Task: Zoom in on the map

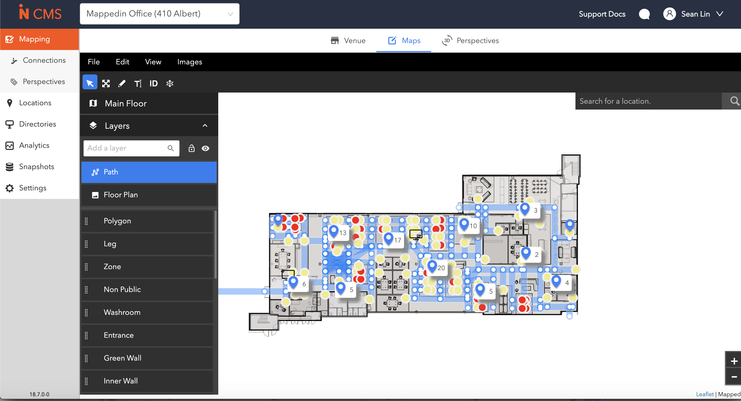Action: pos(734,361)
